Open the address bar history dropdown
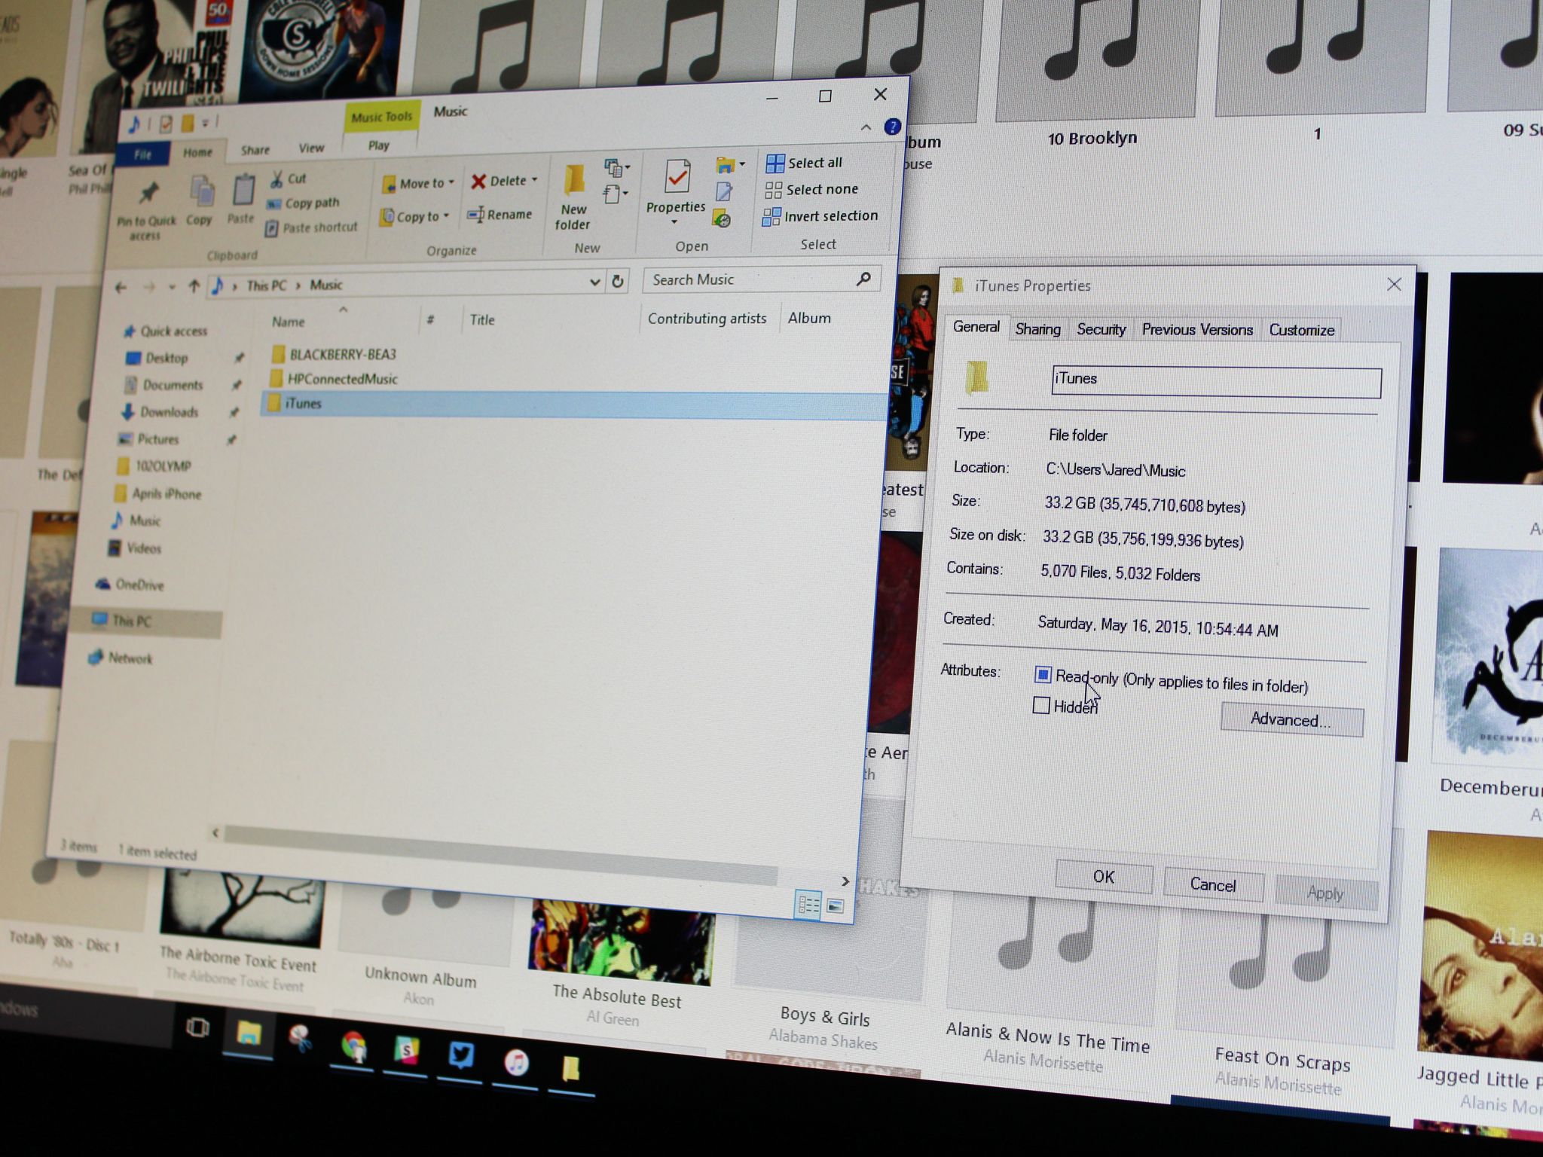The height and width of the screenshot is (1157, 1543). coord(594,282)
